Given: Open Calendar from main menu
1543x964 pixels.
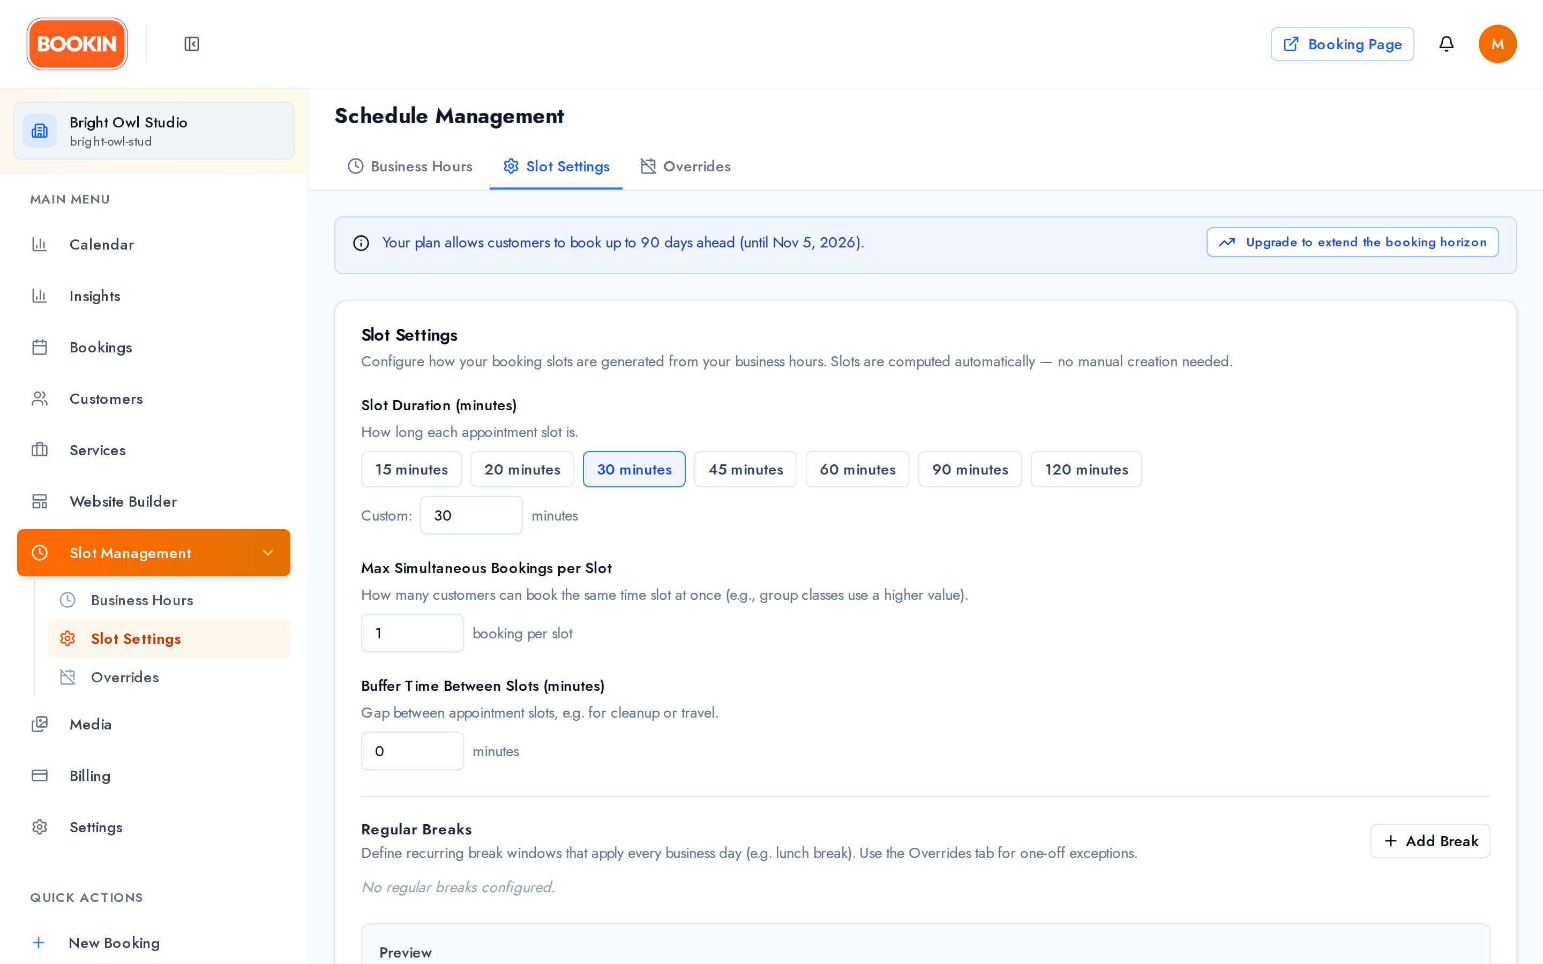Looking at the screenshot, I should (154, 244).
